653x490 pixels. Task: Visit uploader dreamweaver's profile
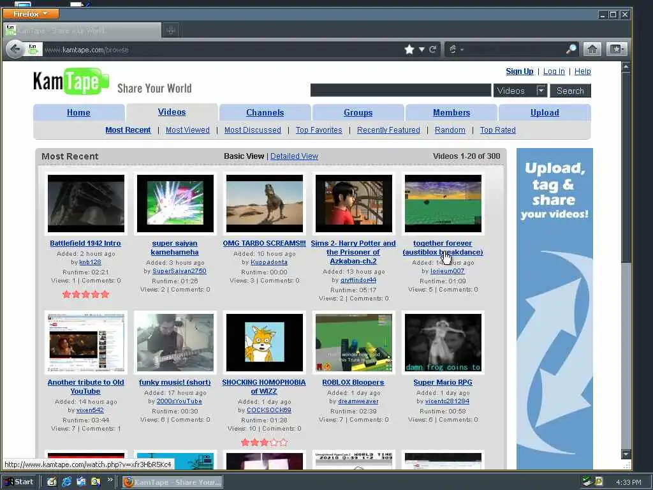tap(358, 401)
